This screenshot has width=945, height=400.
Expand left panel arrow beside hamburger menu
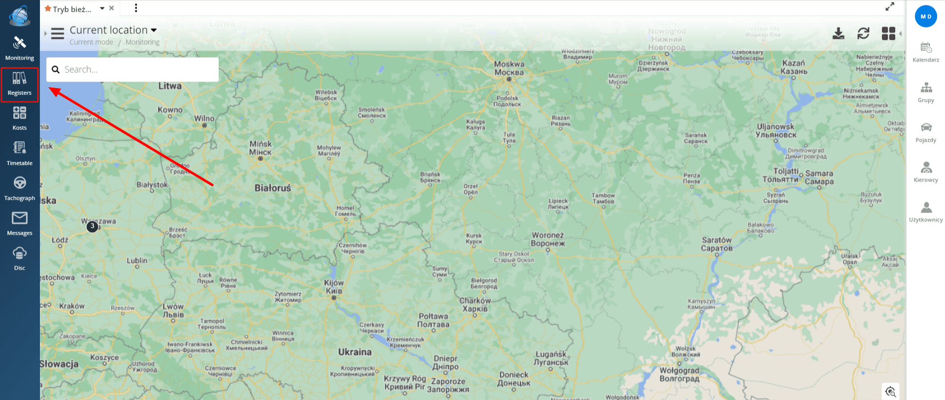tap(45, 33)
